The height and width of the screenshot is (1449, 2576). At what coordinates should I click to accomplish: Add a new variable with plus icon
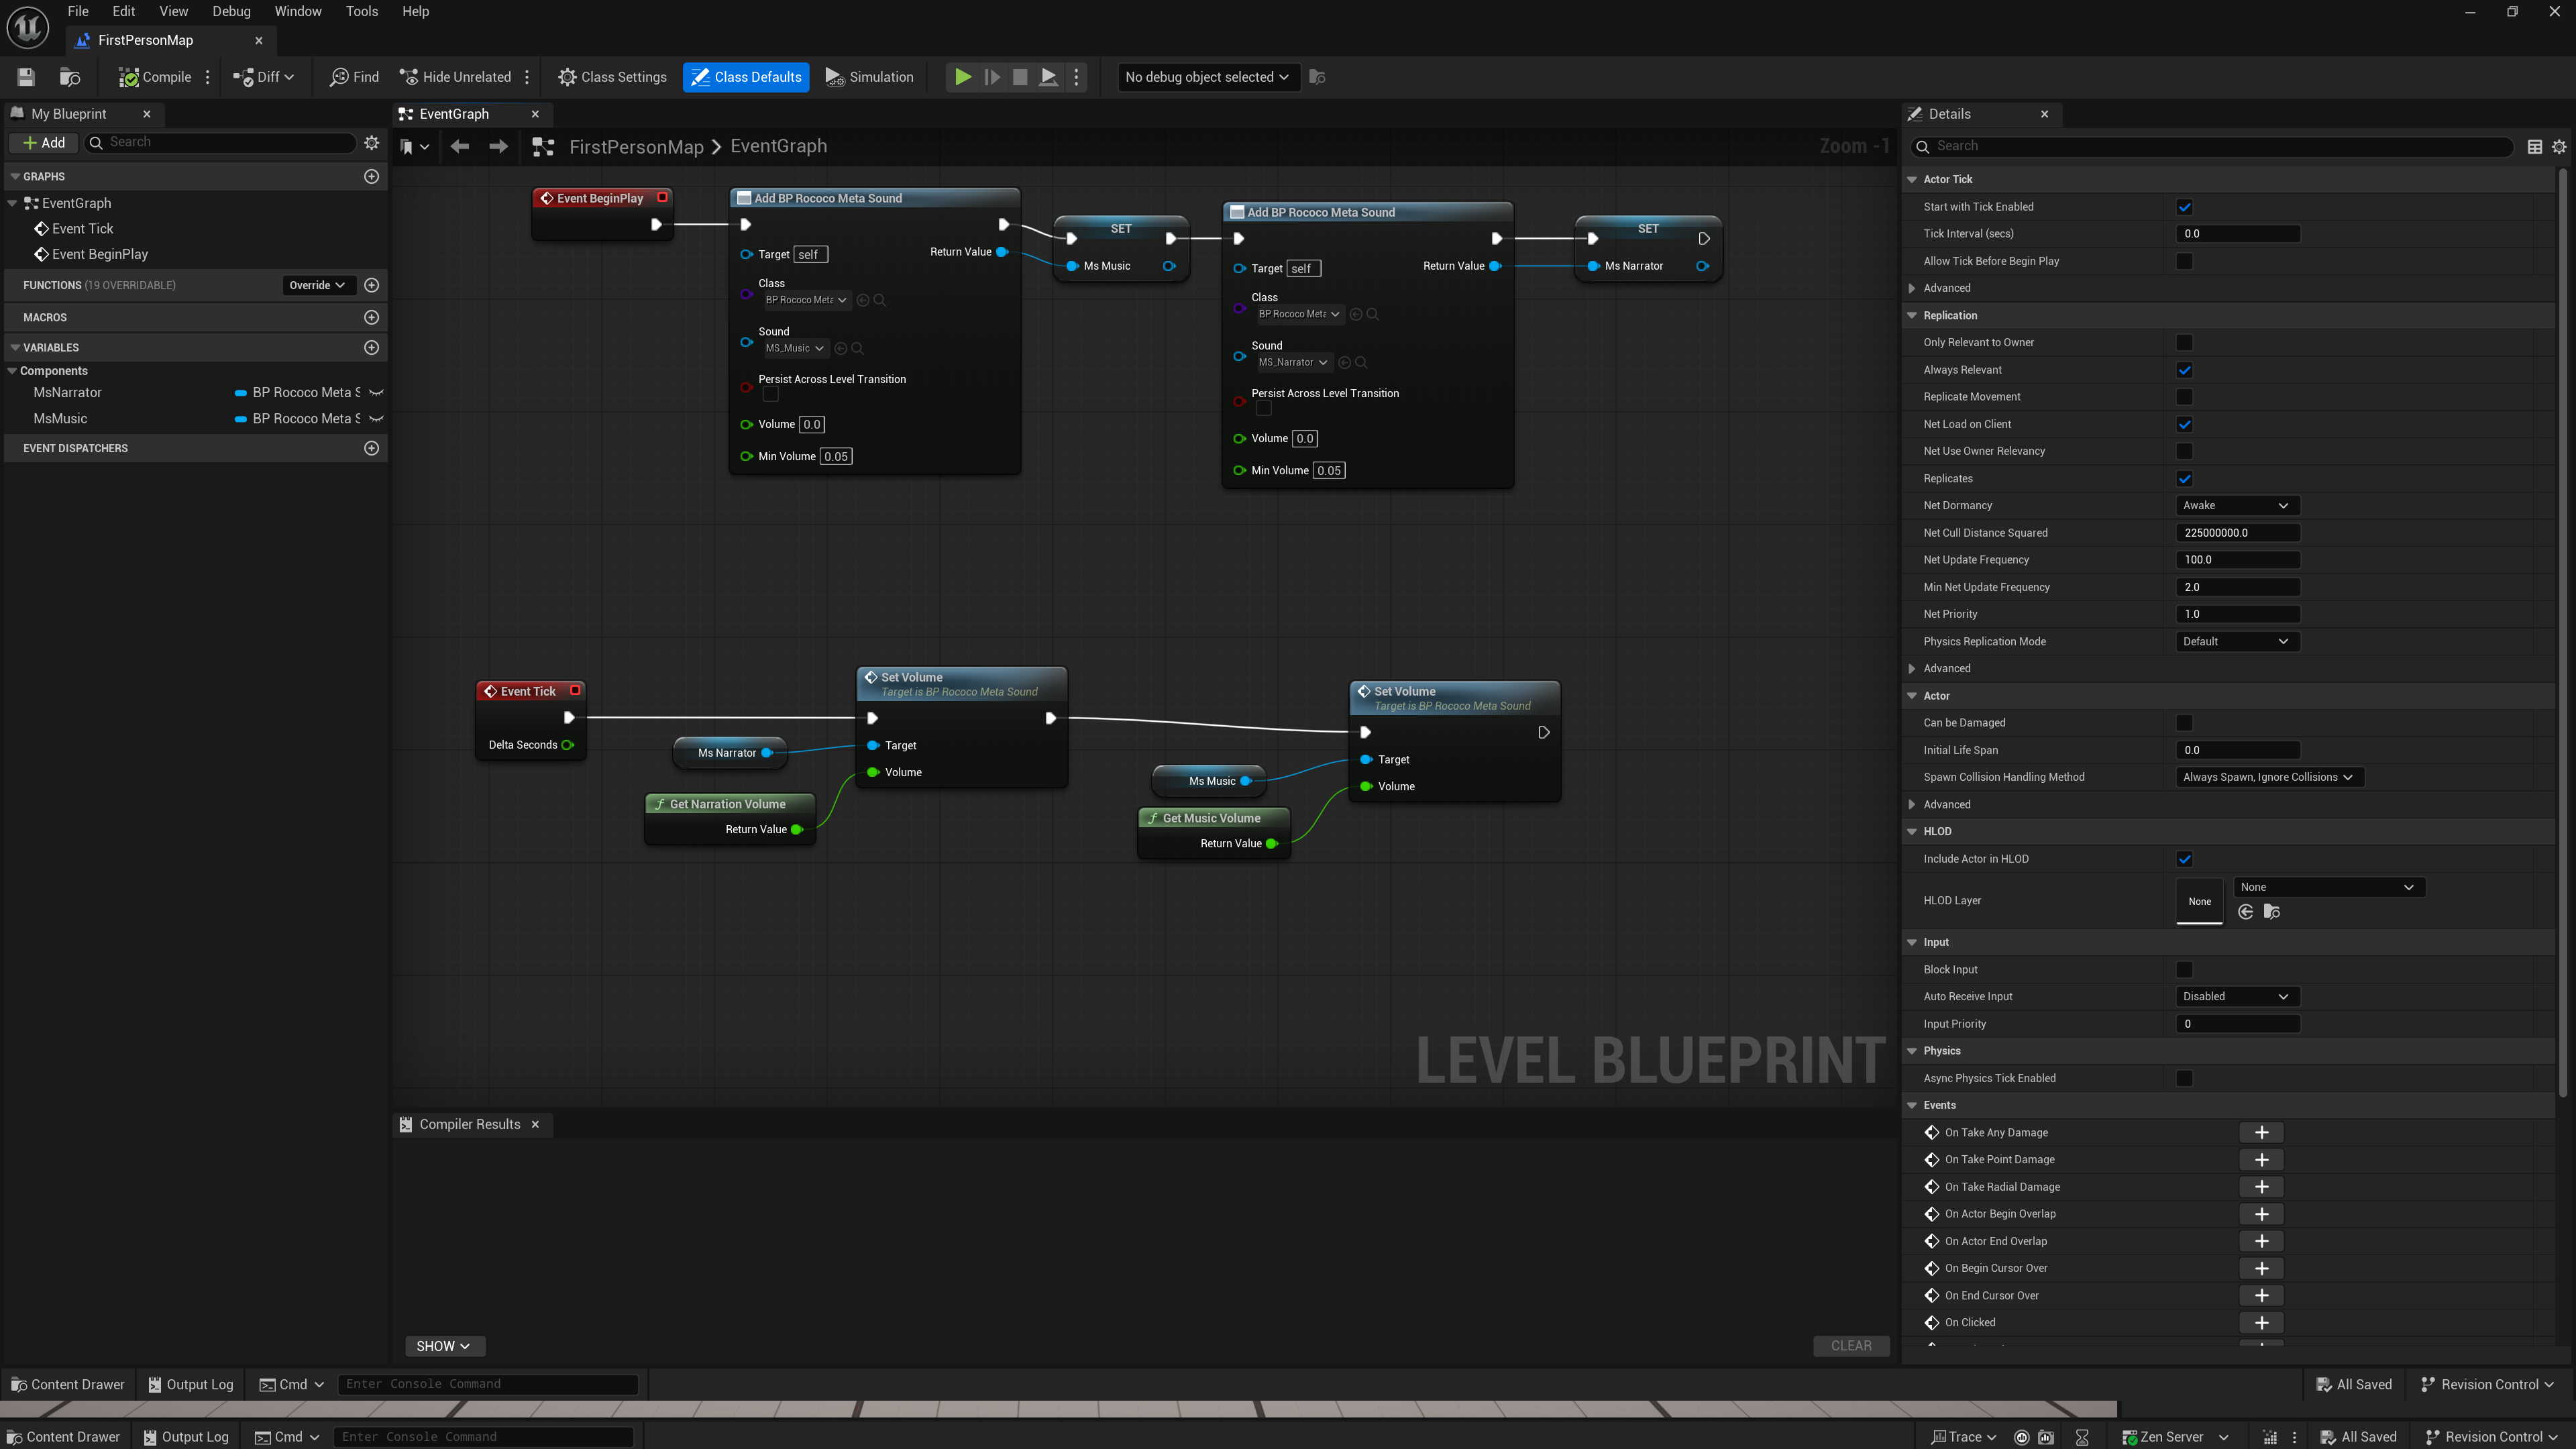pos(371,347)
